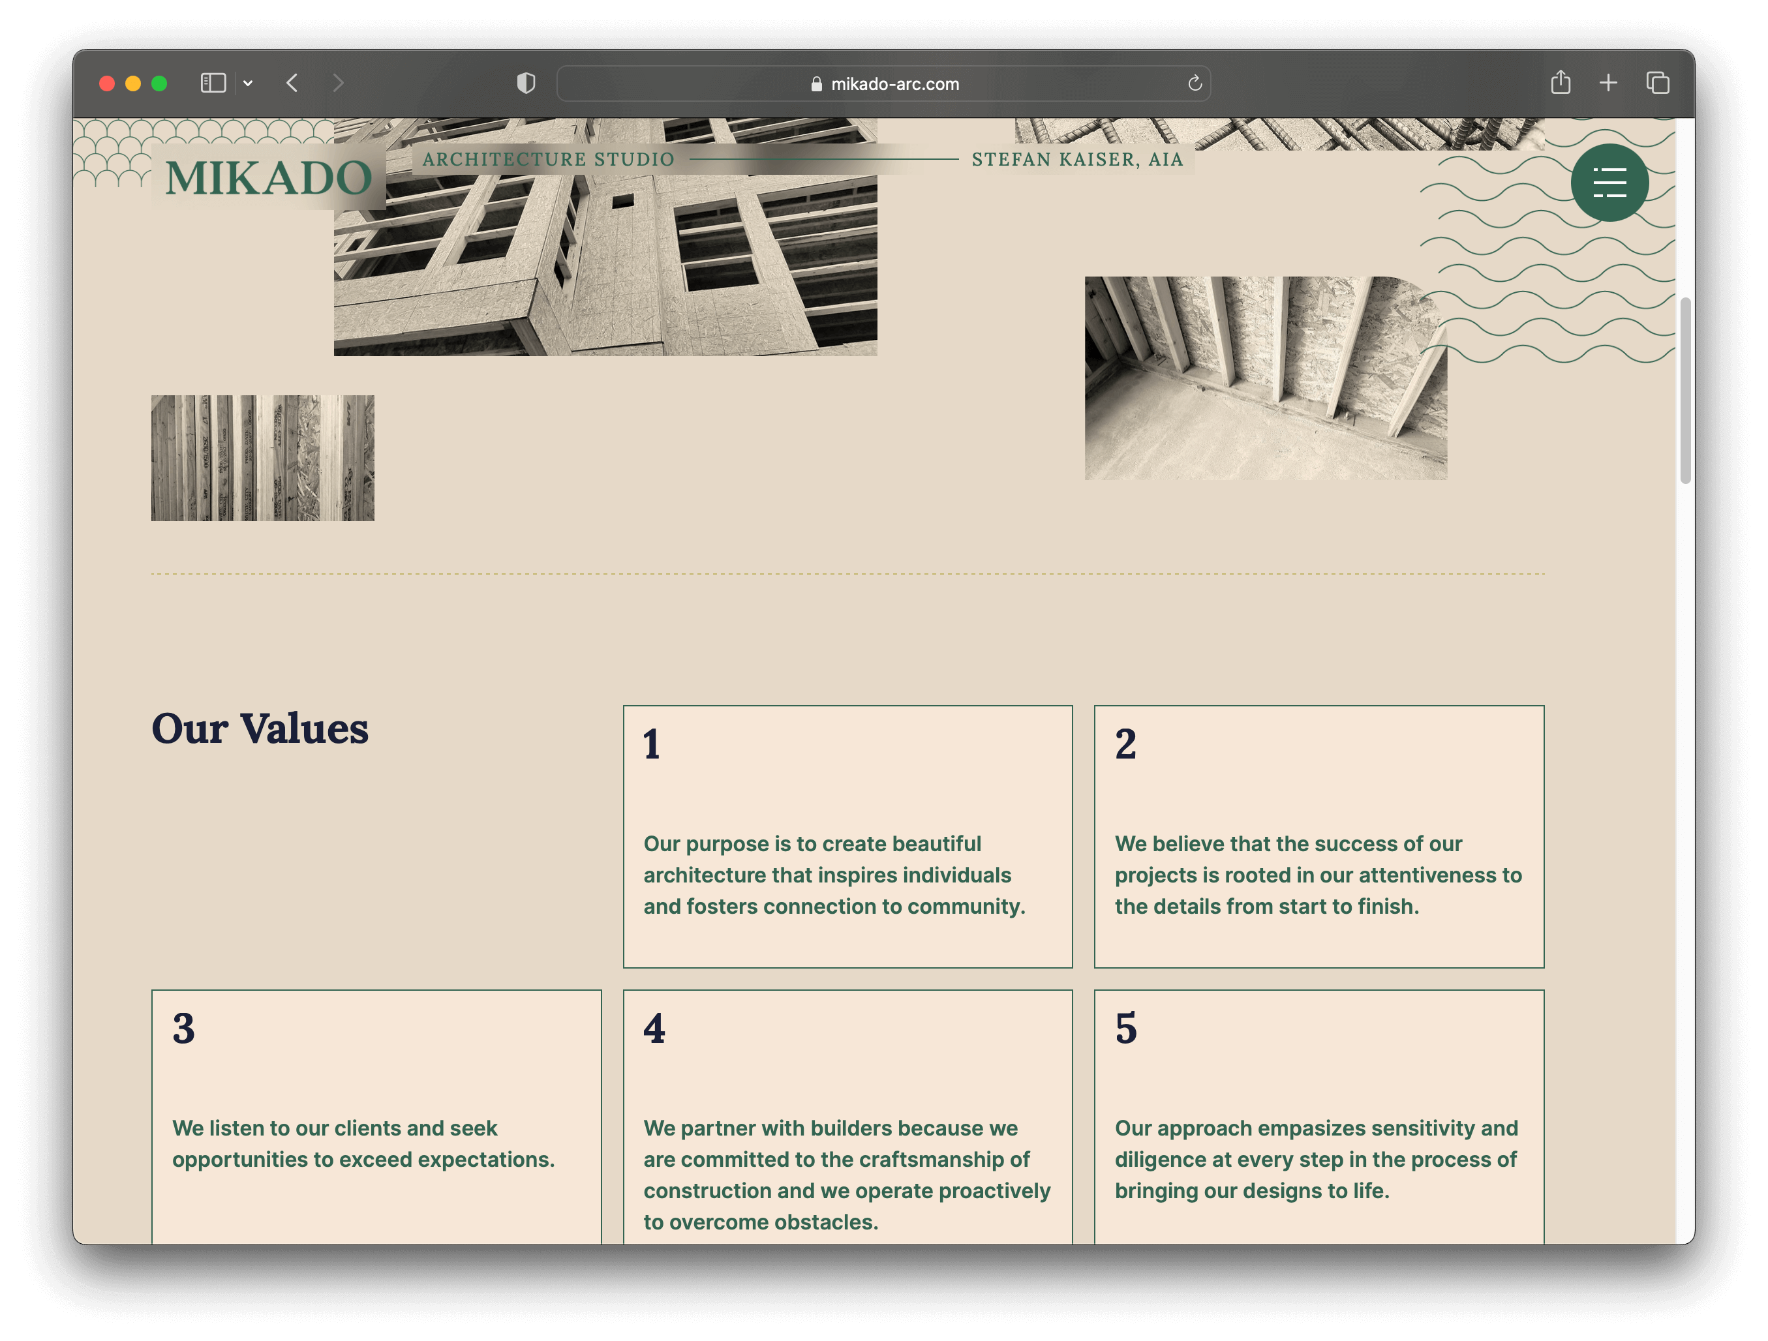Expand the sidebar tab group dropdown arrow
Image resolution: width=1768 pixels, height=1341 pixels.
click(x=248, y=83)
